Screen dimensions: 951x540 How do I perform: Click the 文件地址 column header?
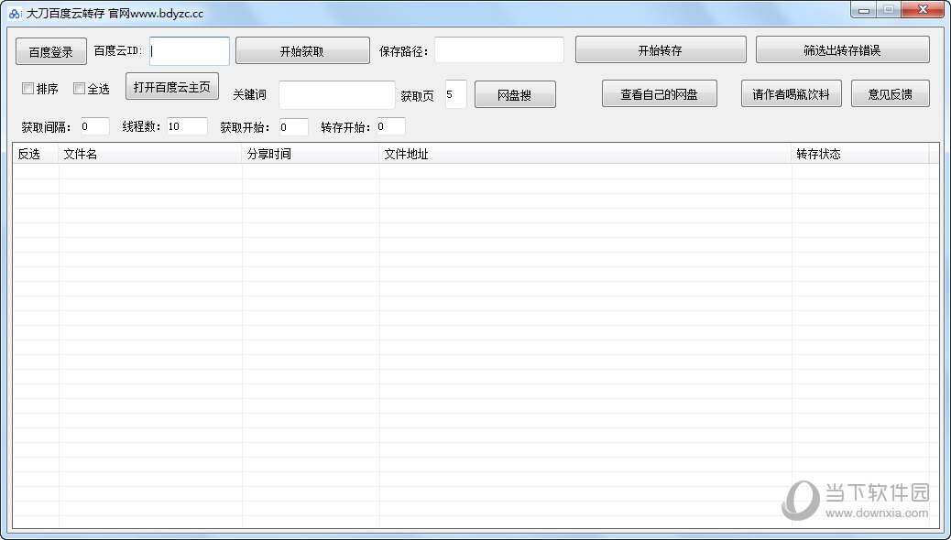tap(585, 154)
